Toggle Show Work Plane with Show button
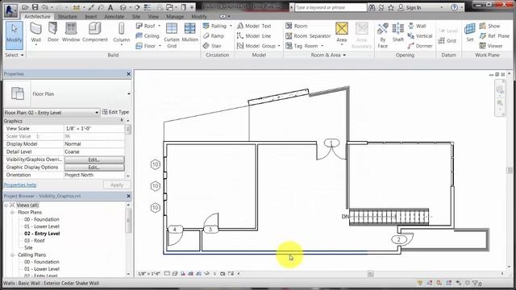This screenshot has height=290, width=516. pos(489,26)
